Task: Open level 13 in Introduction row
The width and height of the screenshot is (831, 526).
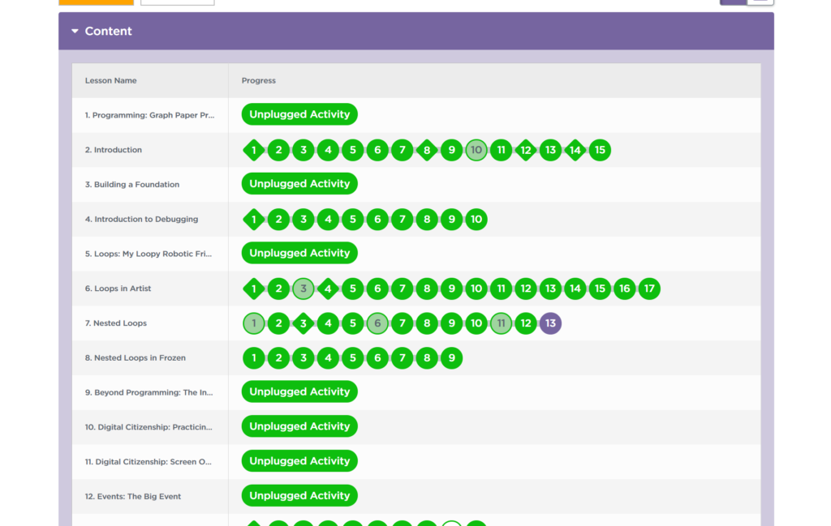Action: pyautogui.click(x=551, y=150)
